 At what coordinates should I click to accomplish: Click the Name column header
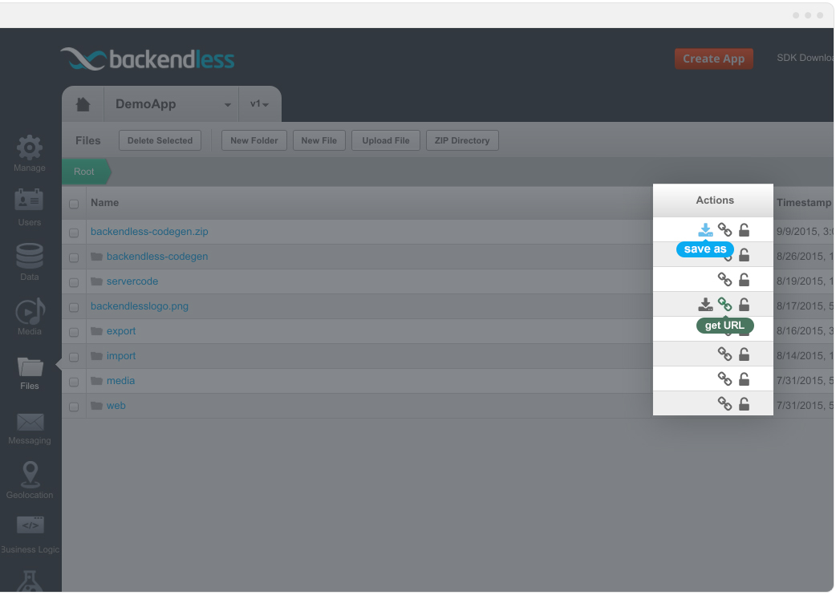pyautogui.click(x=104, y=202)
